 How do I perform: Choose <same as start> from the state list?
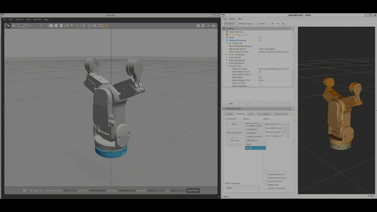coord(255,137)
